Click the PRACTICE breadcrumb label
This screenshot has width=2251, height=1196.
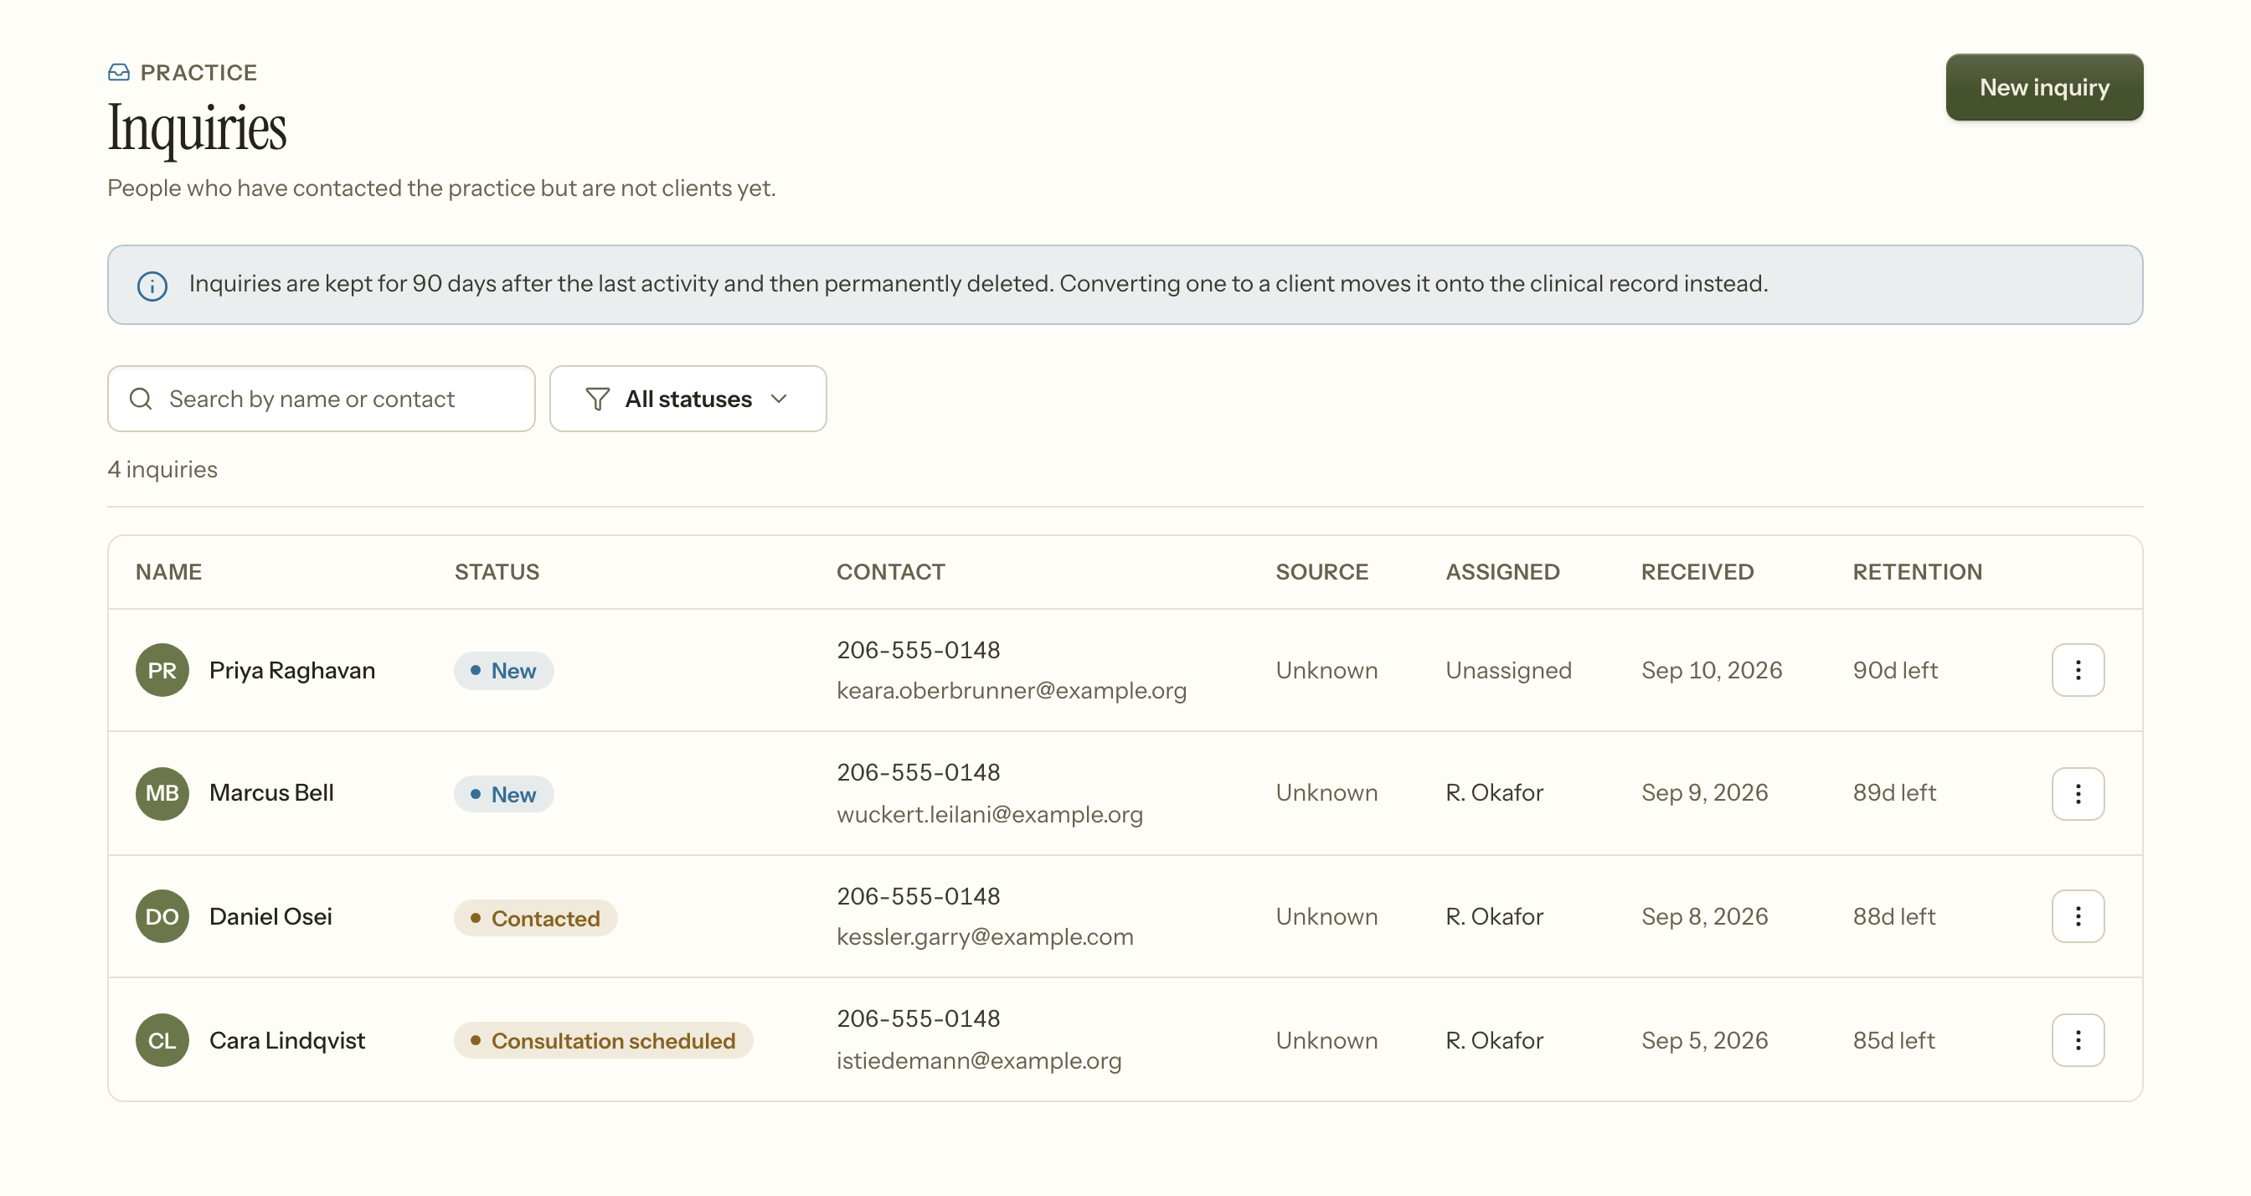click(198, 73)
